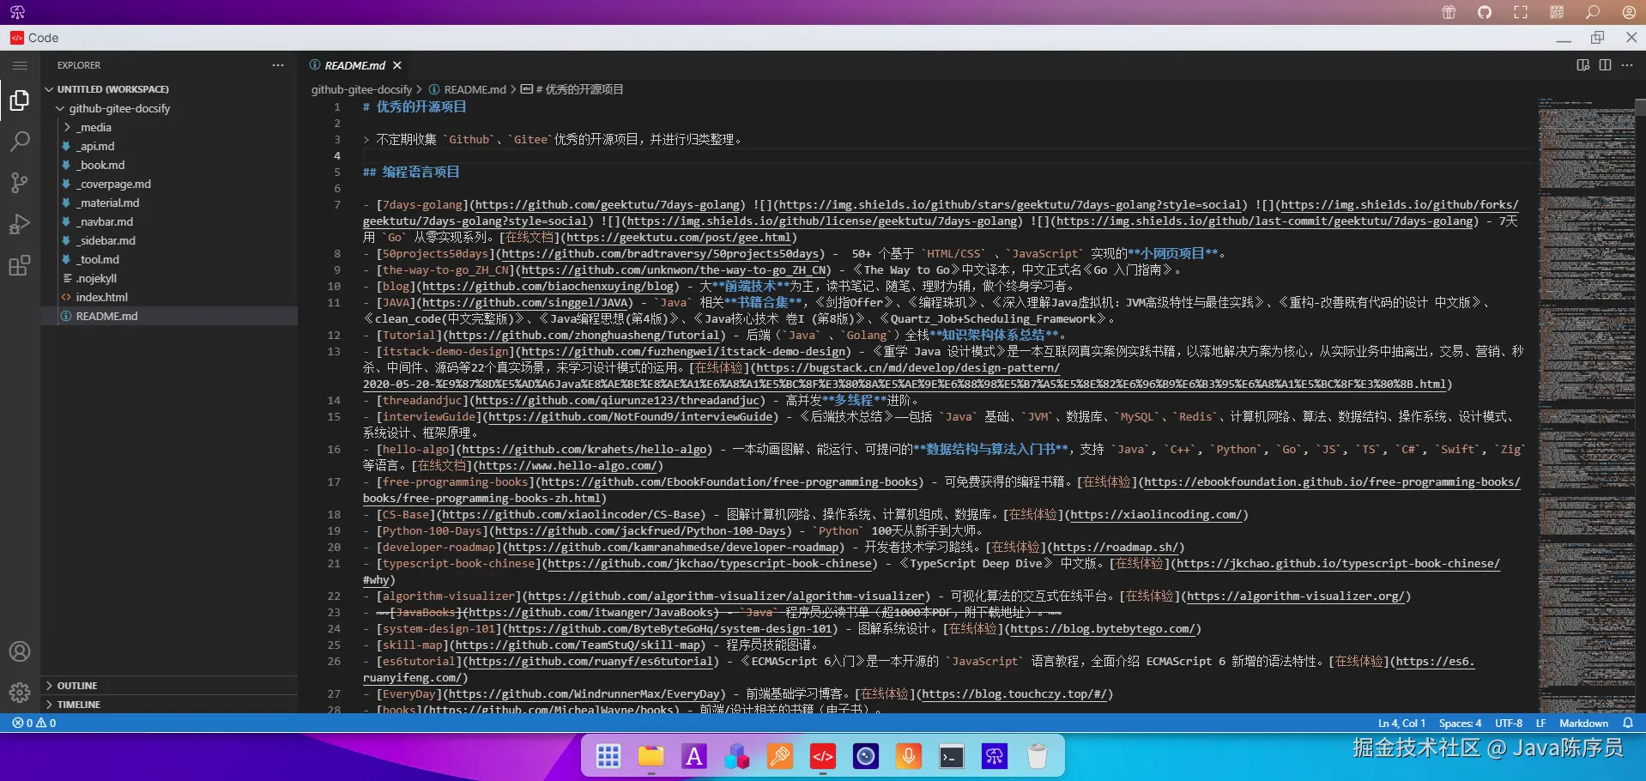Select _material.md file
1646x781 pixels.
(x=170, y=203)
